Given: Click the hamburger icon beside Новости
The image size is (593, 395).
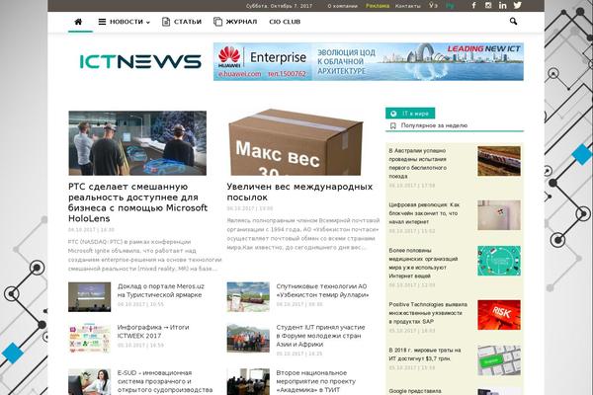Looking at the screenshot, I should (x=102, y=22).
